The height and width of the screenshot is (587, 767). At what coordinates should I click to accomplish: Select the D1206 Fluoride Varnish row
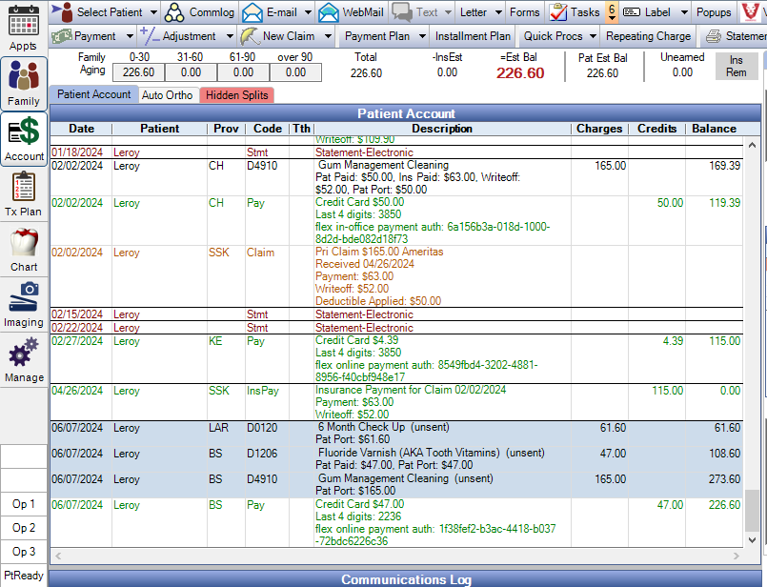click(x=396, y=459)
